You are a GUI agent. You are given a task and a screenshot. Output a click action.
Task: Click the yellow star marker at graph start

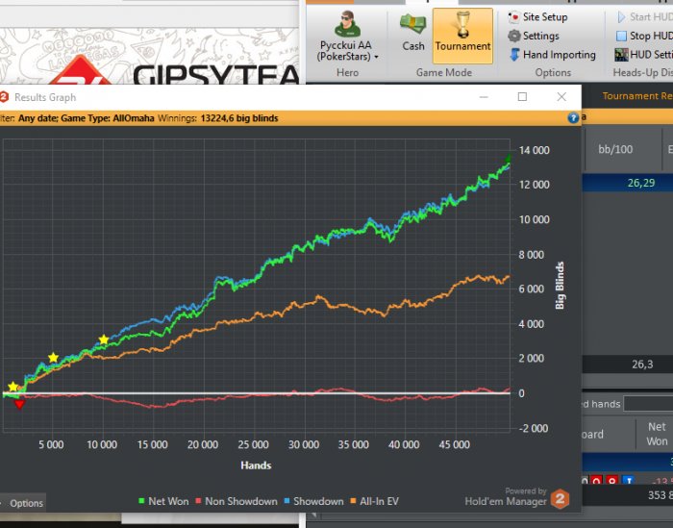point(12,387)
